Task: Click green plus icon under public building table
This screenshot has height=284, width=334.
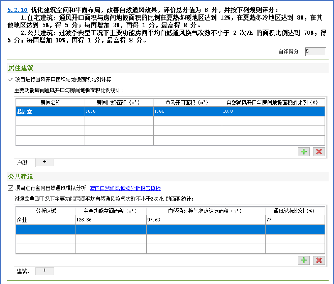Action: pos(304,260)
